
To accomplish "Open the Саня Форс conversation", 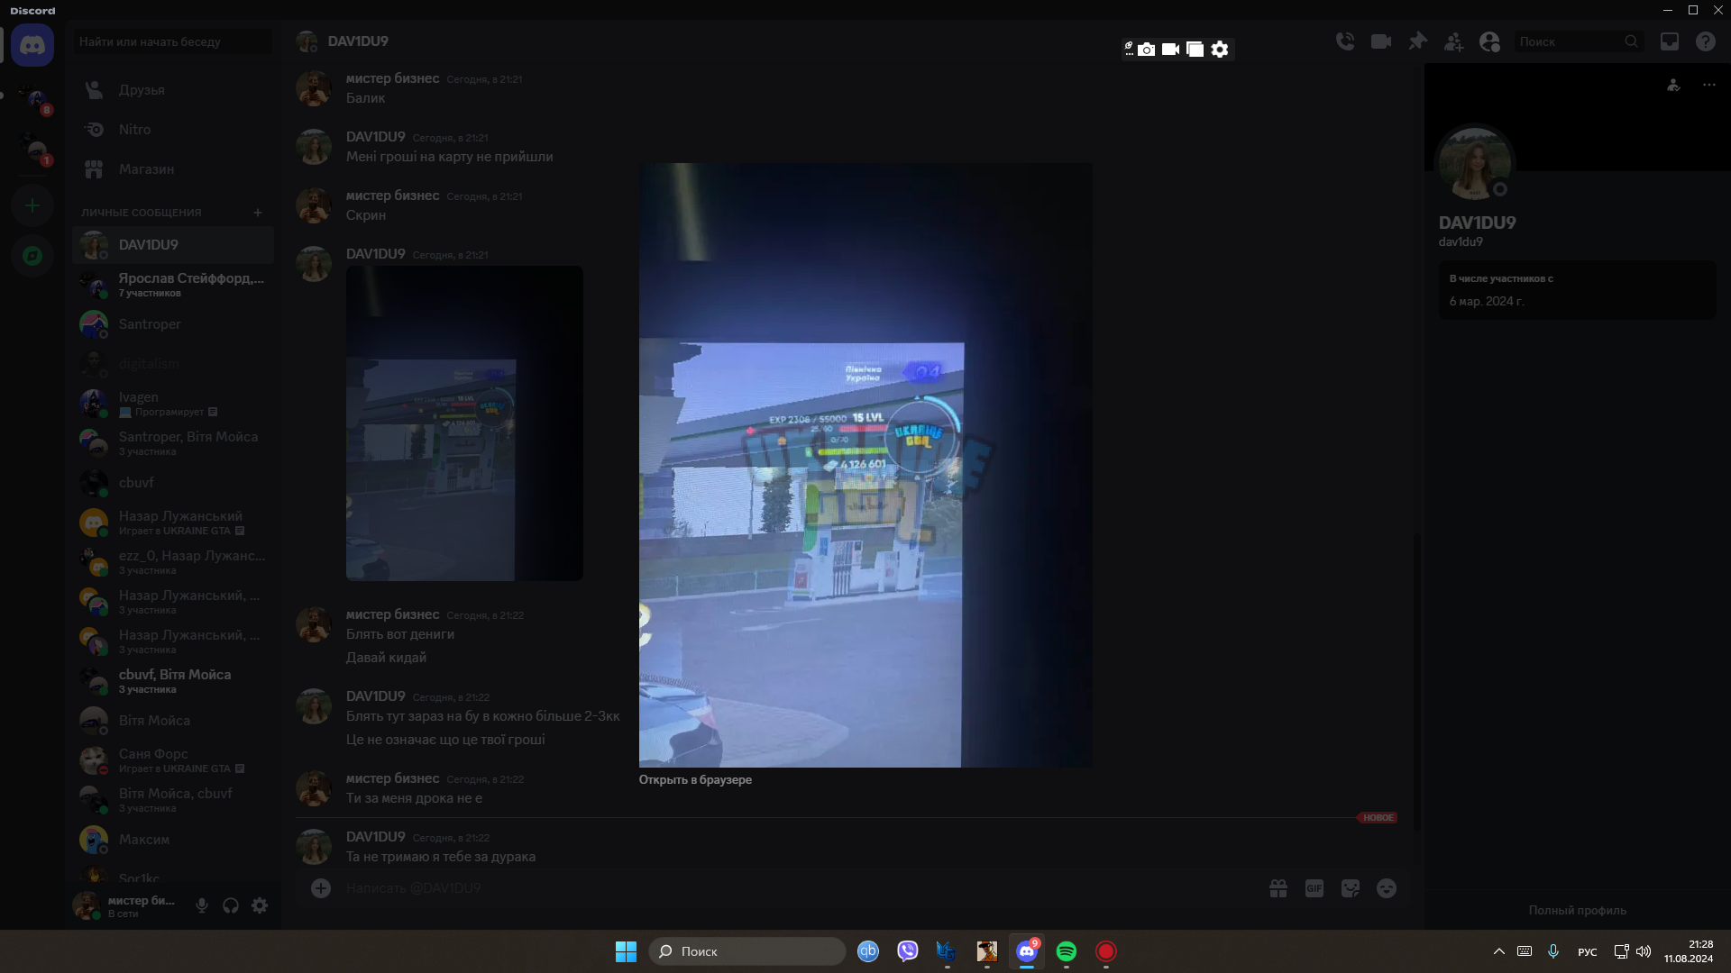I will 173,760.
